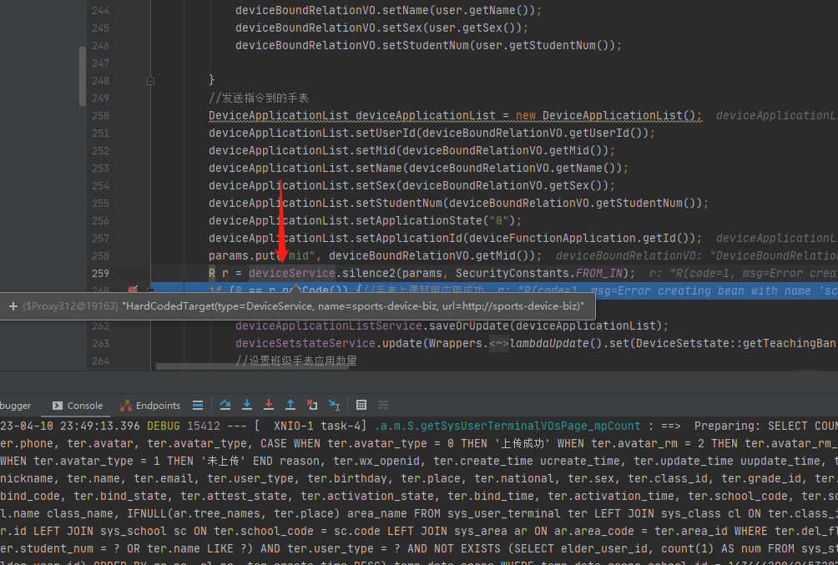Click the red Force Step Into icon
This screenshot has width=838, height=565.
point(269,406)
